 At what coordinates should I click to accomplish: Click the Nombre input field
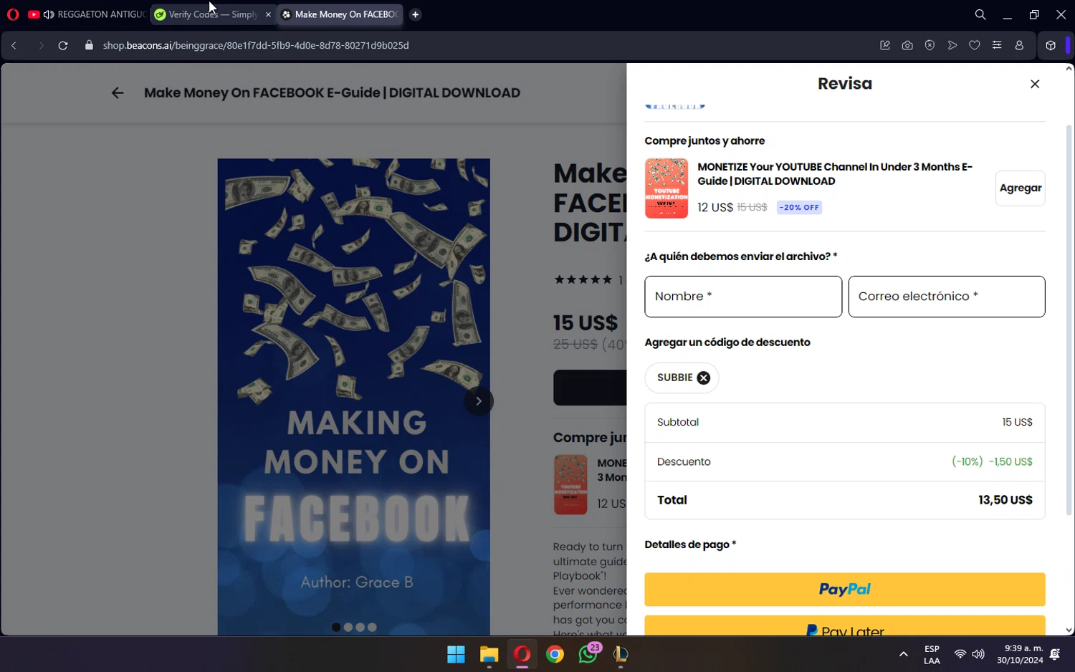743,297
